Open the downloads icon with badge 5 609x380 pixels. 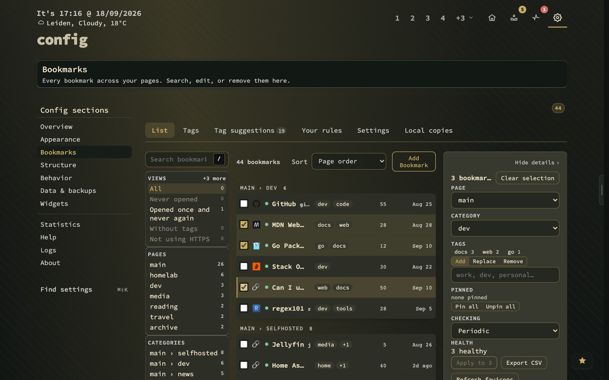click(514, 18)
